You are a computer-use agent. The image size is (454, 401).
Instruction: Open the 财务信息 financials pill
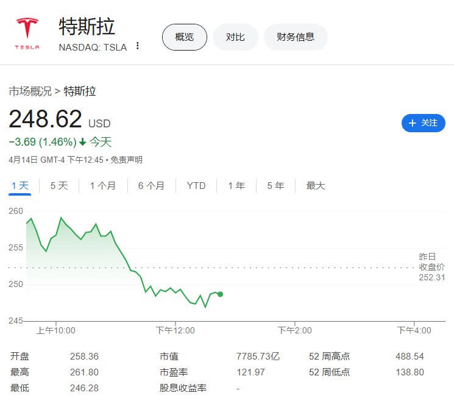point(296,37)
